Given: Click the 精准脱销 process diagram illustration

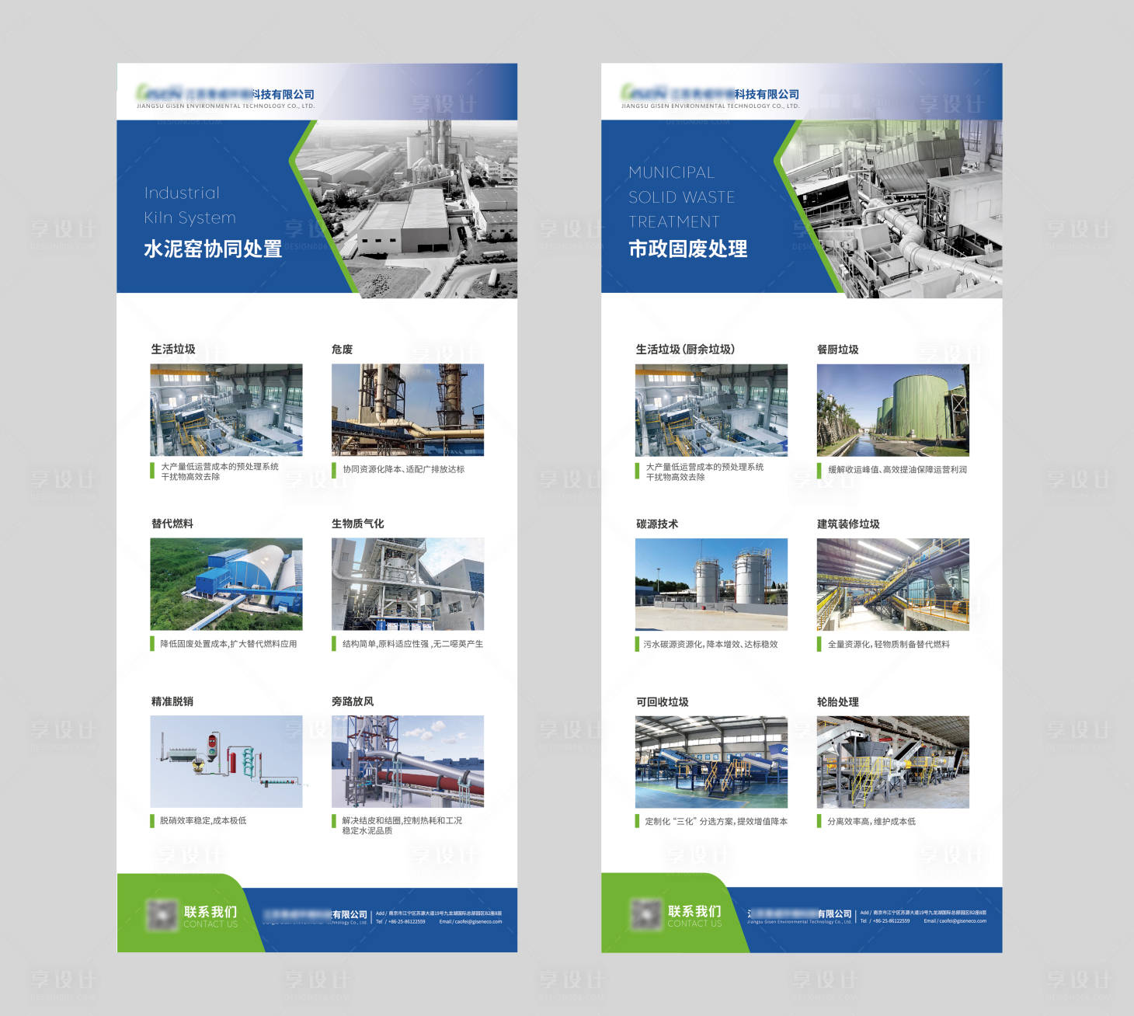Looking at the screenshot, I should pyautogui.click(x=227, y=761).
